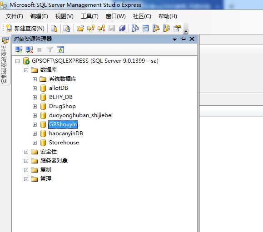This screenshot has height=232, width=263.
Task: Toggle auto-hide pin on Object Explorer panel
Action: tap(183, 39)
